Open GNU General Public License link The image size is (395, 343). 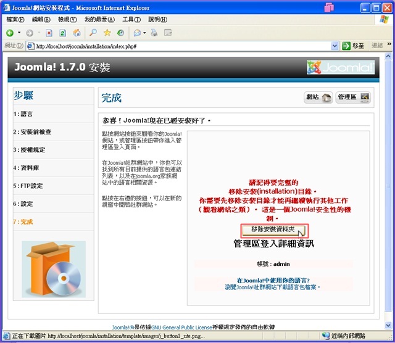point(181,328)
